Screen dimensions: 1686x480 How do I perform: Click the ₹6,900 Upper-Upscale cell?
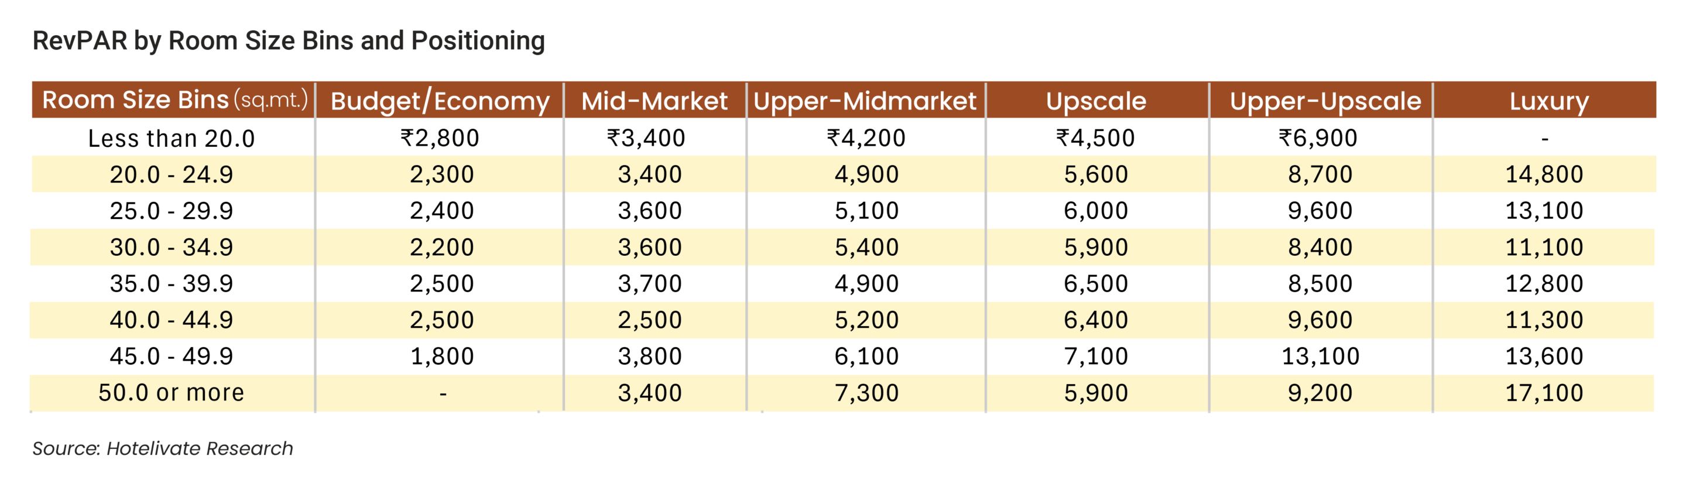point(1318,138)
